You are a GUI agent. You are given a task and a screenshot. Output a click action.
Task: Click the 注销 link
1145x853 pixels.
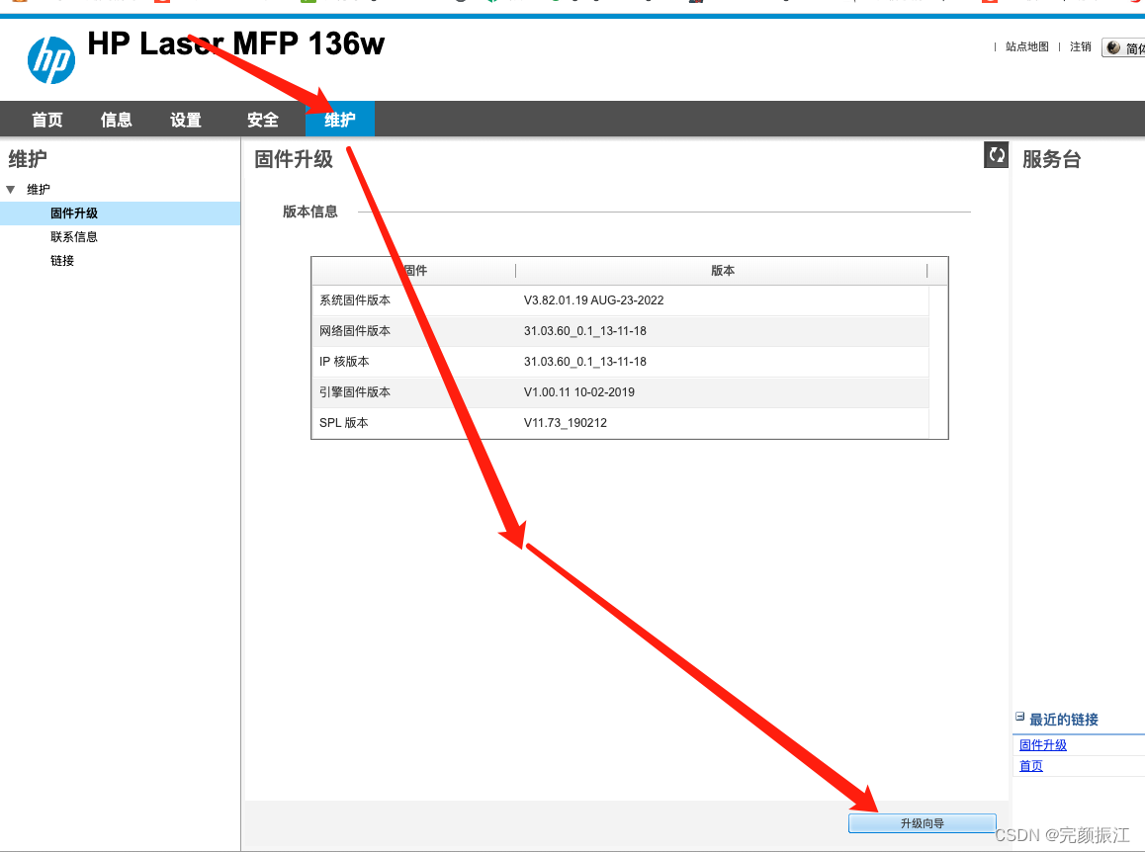click(1080, 46)
